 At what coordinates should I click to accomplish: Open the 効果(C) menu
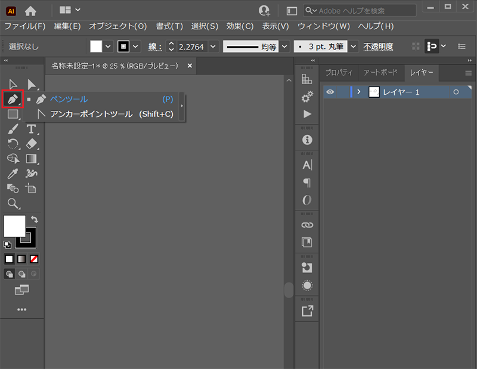pyautogui.click(x=240, y=26)
